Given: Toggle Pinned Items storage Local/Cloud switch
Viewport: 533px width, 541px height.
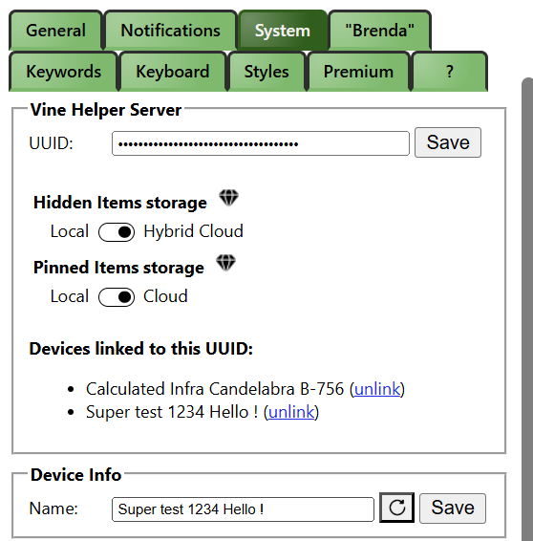Looking at the screenshot, I should click(117, 297).
